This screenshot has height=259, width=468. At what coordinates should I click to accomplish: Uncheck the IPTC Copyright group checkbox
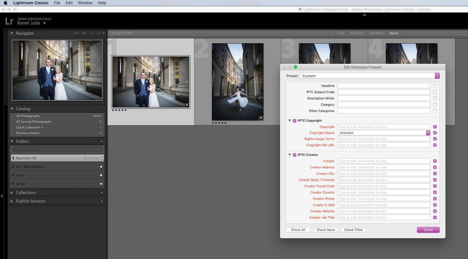click(295, 121)
